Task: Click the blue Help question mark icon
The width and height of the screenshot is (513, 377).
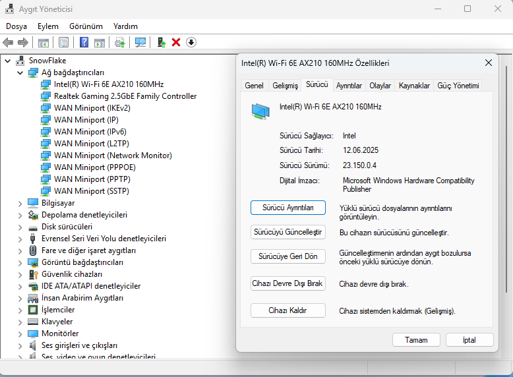Action: pyautogui.click(x=84, y=42)
